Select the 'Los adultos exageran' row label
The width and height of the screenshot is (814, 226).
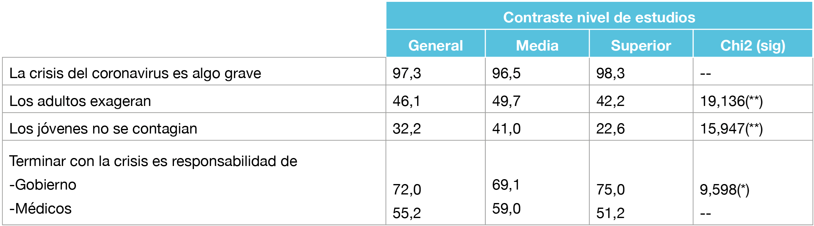[80, 101]
